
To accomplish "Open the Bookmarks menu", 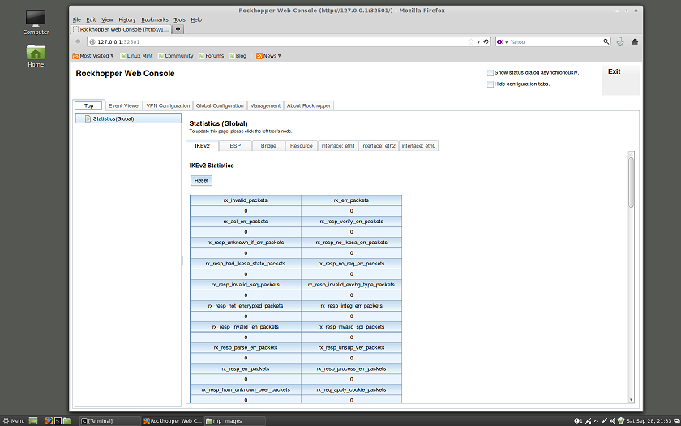I will [154, 19].
